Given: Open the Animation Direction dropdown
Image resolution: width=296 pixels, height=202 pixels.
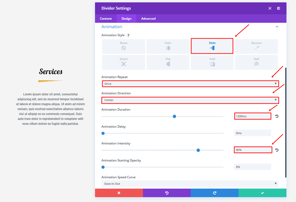Looking at the screenshot, I should coord(190,100).
